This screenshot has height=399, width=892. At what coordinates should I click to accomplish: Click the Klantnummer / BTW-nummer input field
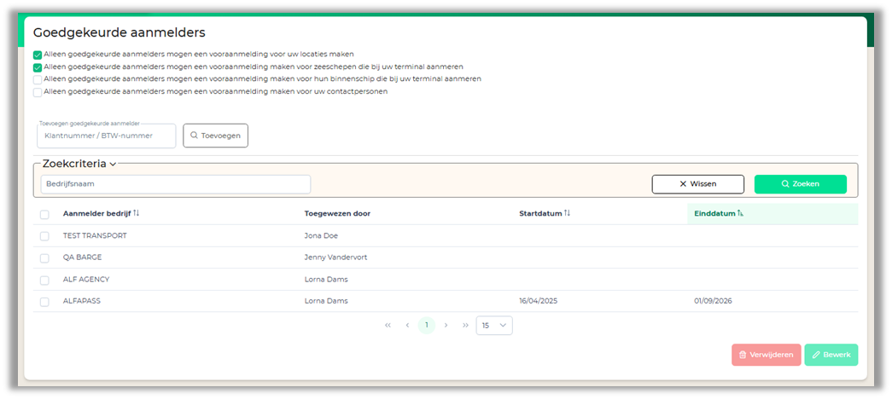pos(106,136)
